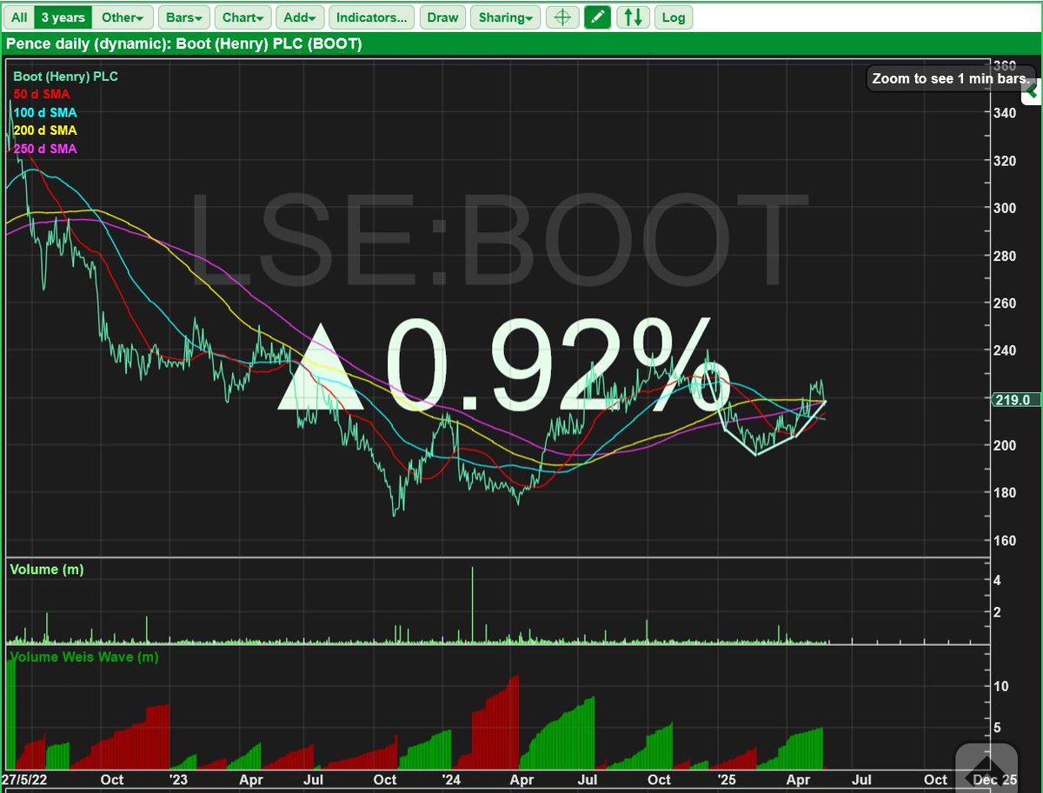Expand the Add menu
The height and width of the screenshot is (793, 1043).
299,17
